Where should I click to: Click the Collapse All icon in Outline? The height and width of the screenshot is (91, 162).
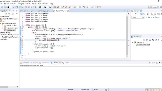[x=147, y=40]
